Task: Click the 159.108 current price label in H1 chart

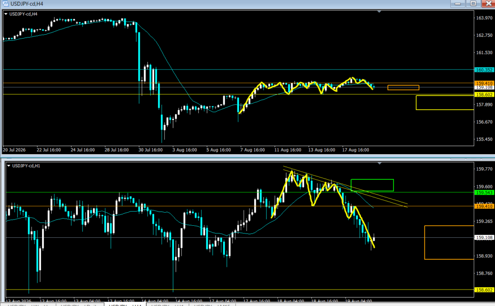Action: click(x=484, y=238)
